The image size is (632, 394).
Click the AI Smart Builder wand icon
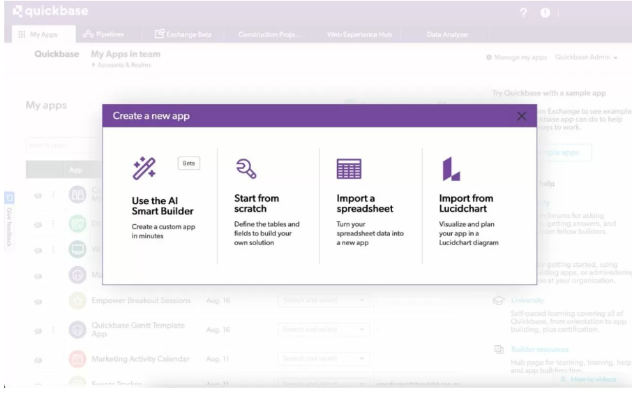click(144, 168)
